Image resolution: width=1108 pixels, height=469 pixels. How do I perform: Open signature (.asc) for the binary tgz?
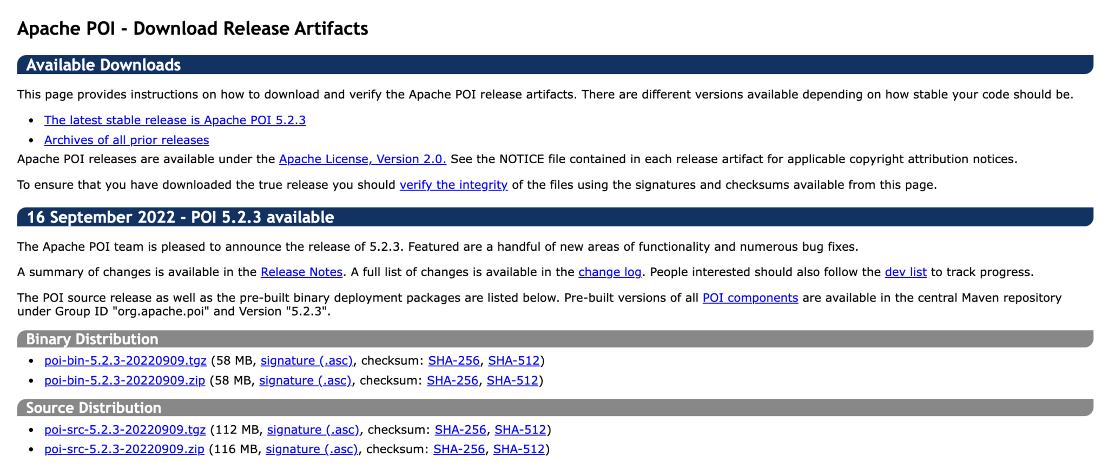(x=307, y=360)
